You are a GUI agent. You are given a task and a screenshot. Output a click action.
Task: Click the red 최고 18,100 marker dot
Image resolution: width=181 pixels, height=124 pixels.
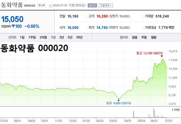click(162, 56)
